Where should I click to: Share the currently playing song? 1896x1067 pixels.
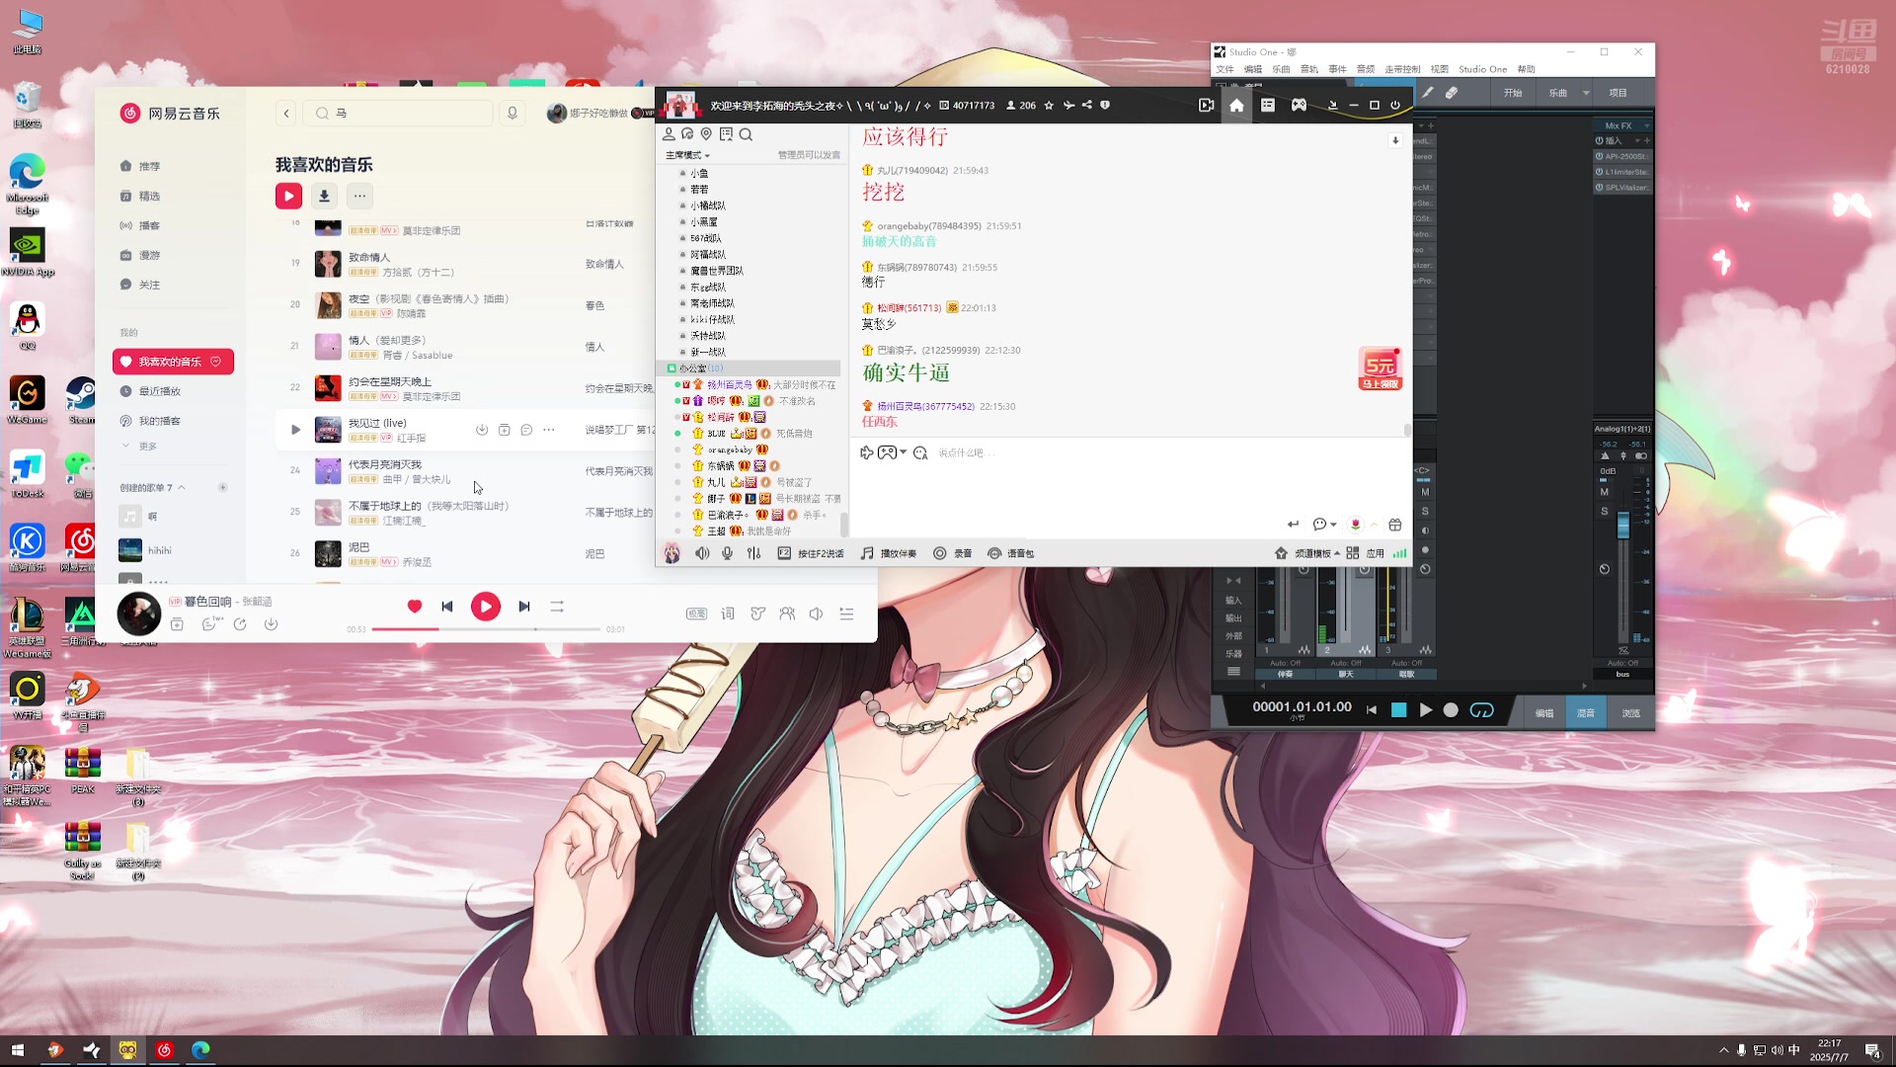click(240, 624)
